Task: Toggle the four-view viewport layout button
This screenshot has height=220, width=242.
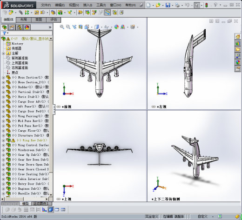Action: point(63,210)
